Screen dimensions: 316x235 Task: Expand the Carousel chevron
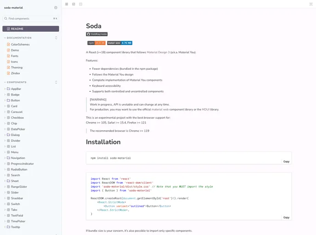pyautogui.click(x=5, y=112)
